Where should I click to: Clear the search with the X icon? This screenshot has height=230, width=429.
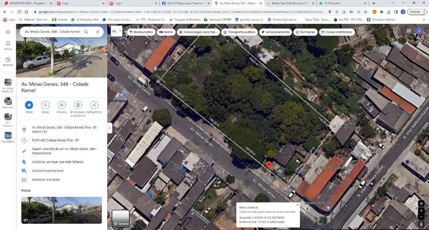(97, 32)
